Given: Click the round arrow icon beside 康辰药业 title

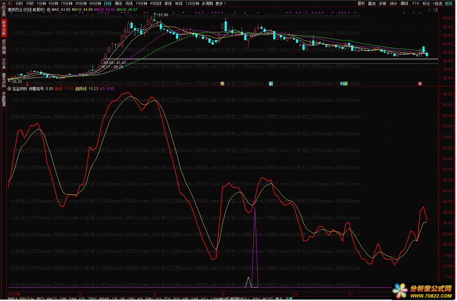Looking at the screenshot, I should (49, 10).
